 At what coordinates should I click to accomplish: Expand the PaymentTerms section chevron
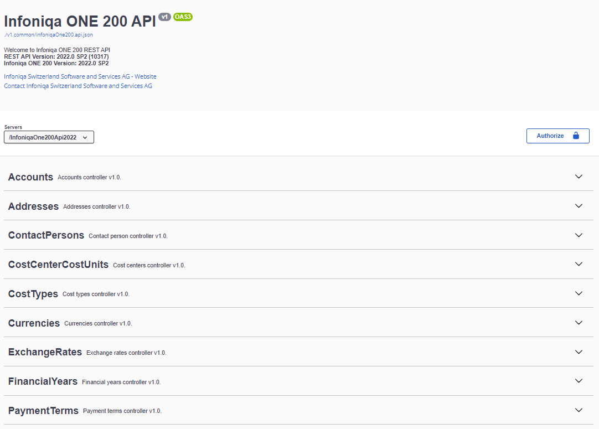(579, 410)
